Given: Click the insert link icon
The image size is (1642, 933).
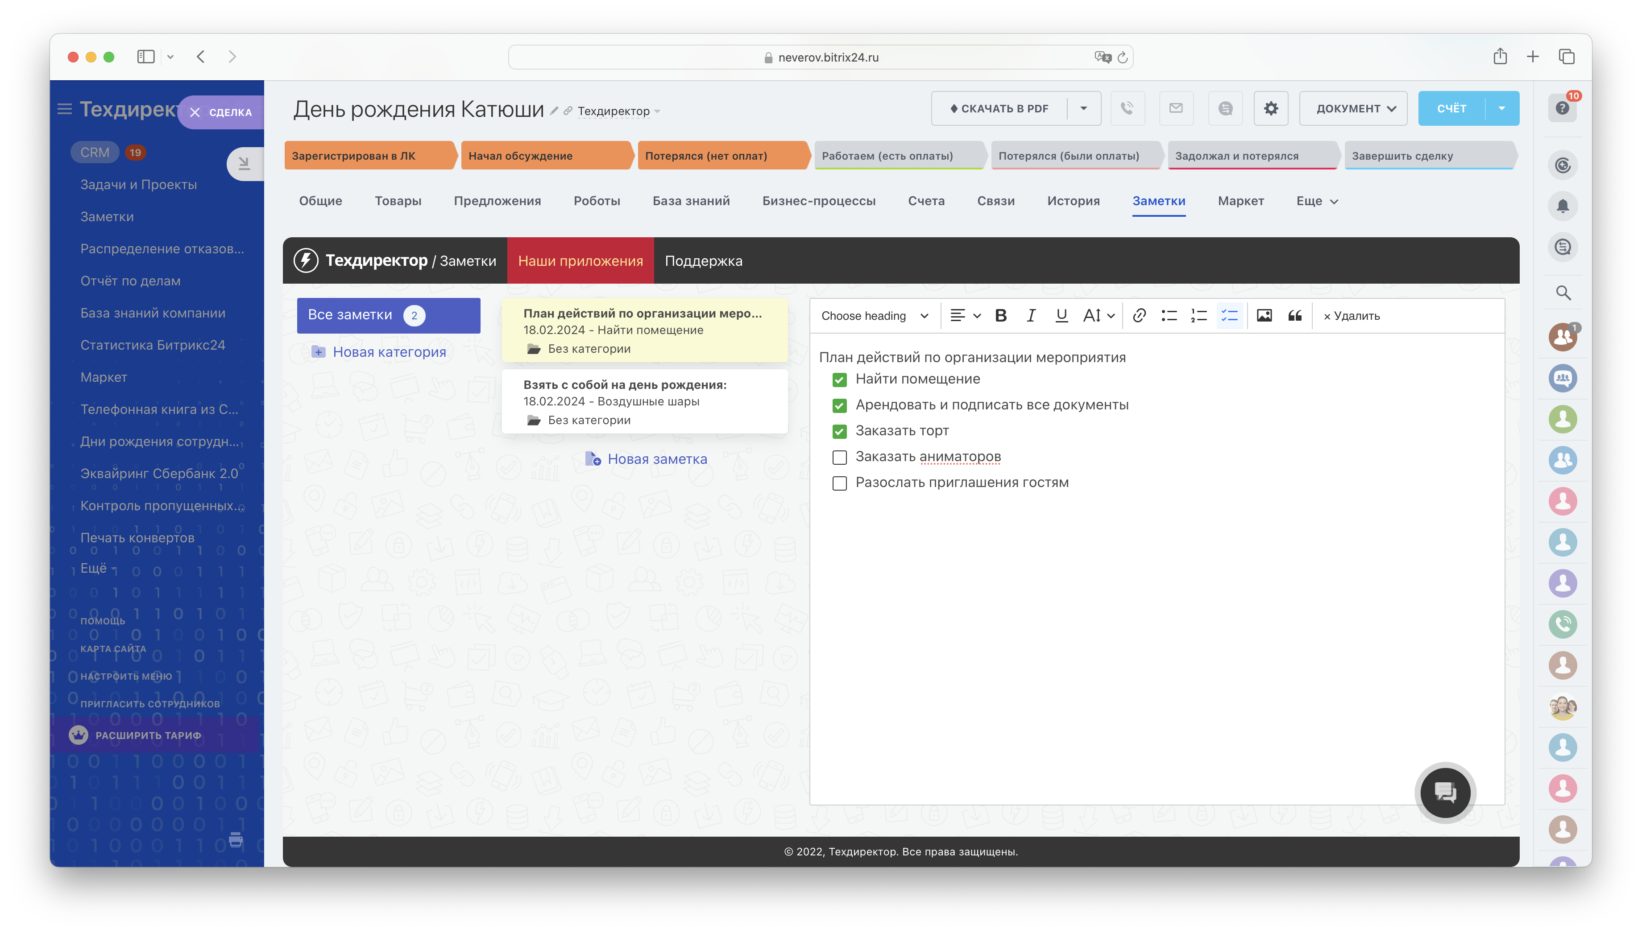Looking at the screenshot, I should (1139, 315).
